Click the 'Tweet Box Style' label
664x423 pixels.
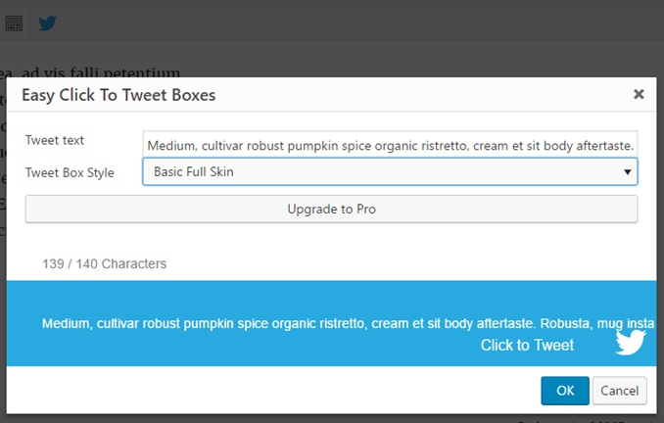[x=70, y=172]
